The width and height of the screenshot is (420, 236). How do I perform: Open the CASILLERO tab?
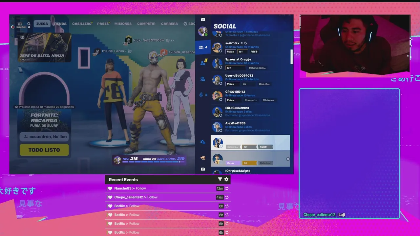coord(82,24)
